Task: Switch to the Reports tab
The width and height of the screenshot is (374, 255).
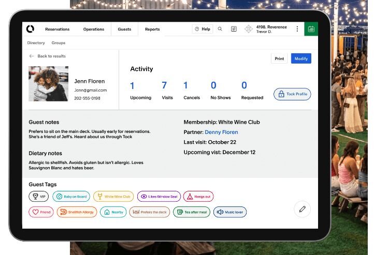Action: coord(152,29)
